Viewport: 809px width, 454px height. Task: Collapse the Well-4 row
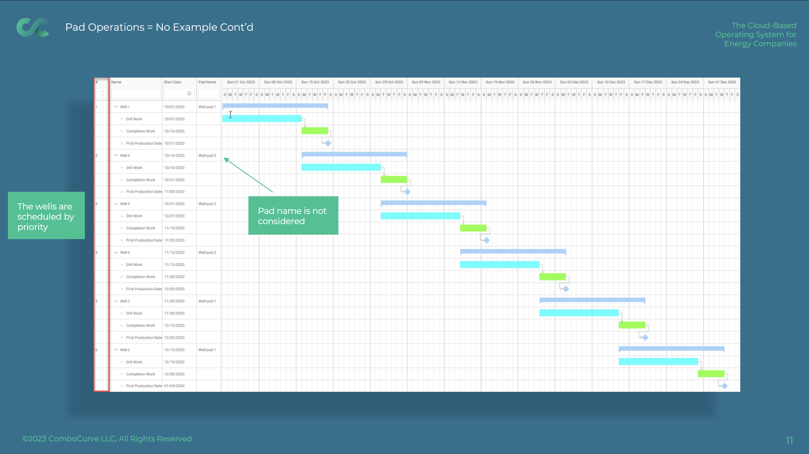[x=115, y=155]
